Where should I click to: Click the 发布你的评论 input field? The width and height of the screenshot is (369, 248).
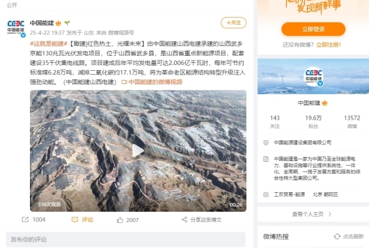click(126, 239)
